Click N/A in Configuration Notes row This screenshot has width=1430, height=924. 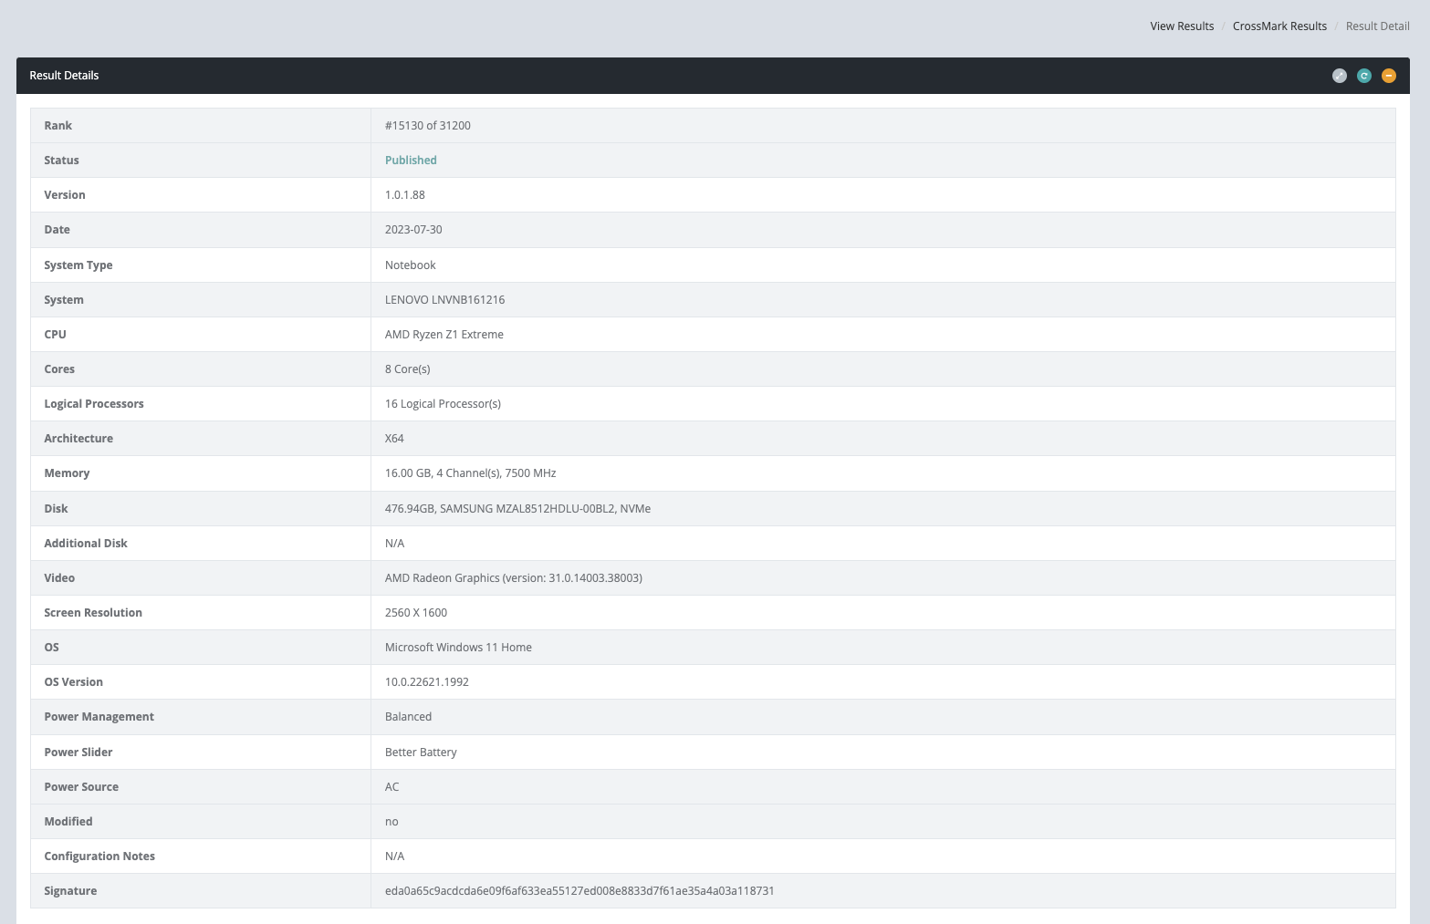coord(394,857)
